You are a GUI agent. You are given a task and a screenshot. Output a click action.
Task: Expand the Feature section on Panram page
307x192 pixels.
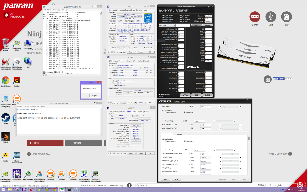pos(84,143)
